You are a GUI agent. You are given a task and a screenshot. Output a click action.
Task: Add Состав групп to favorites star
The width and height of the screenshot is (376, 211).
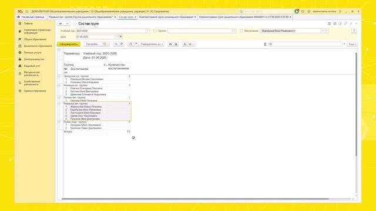tap(75, 23)
